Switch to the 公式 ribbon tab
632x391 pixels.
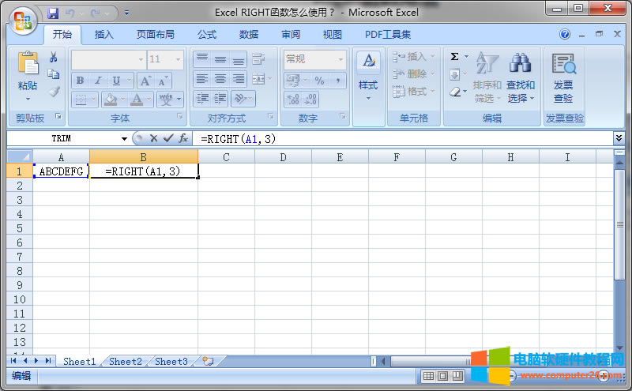pos(207,35)
